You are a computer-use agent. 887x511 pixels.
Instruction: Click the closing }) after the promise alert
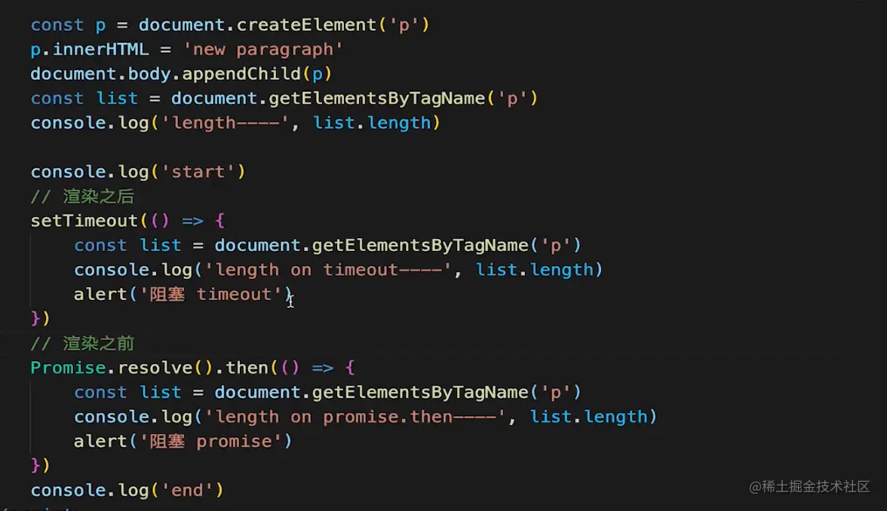pyautogui.click(x=41, y=466)
